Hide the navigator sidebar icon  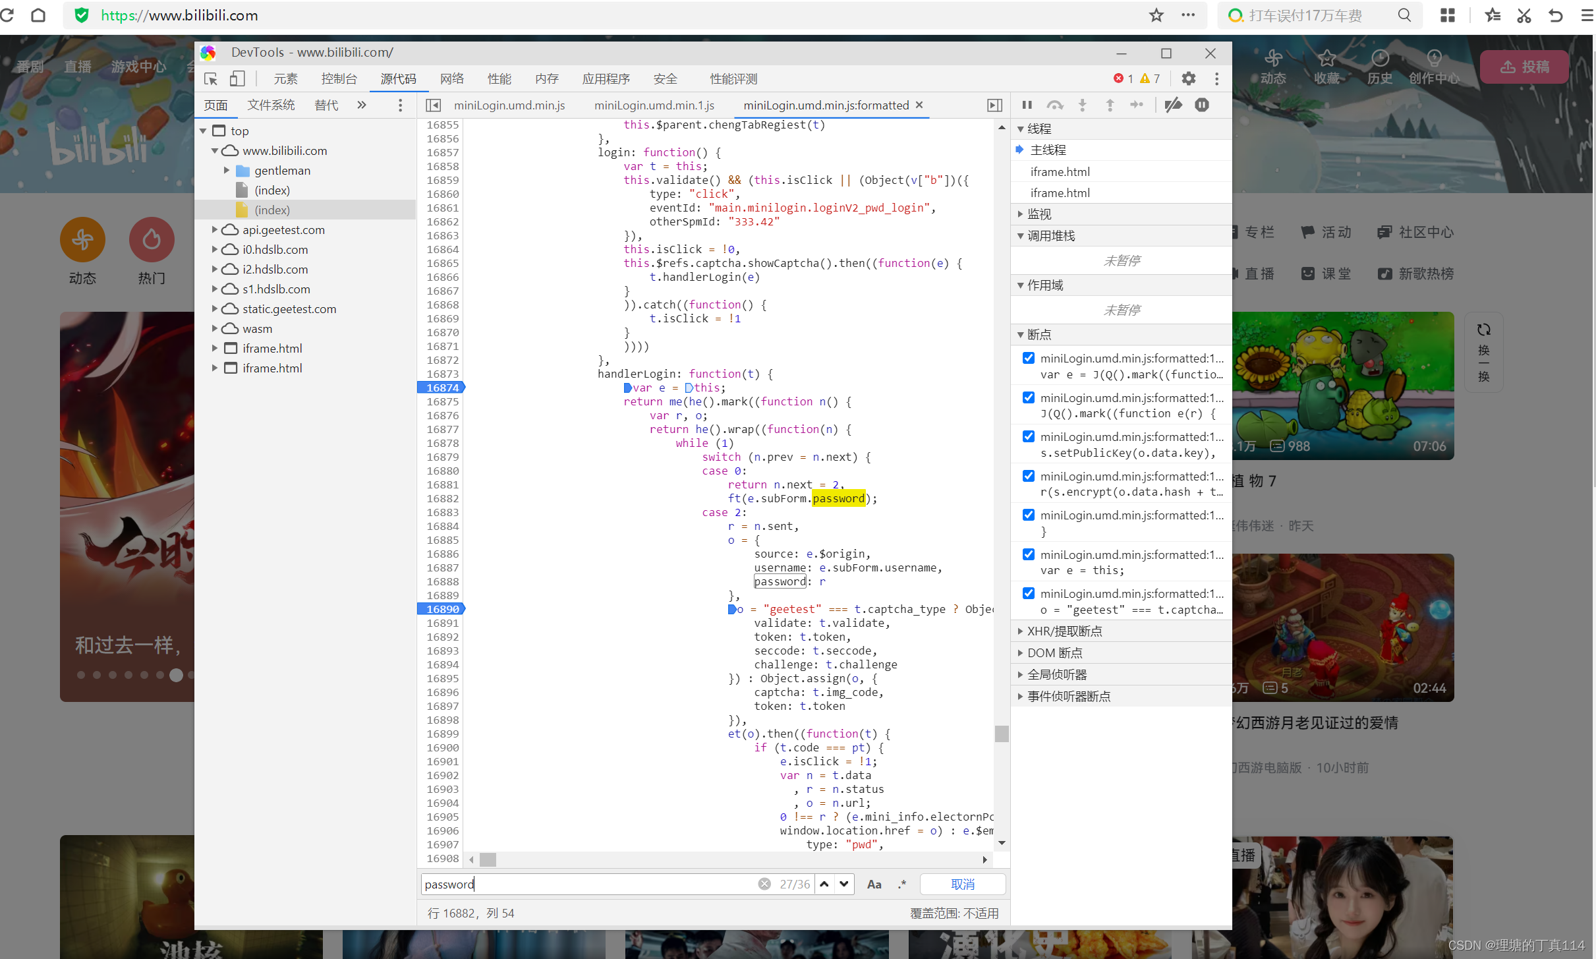coord(433,105)
